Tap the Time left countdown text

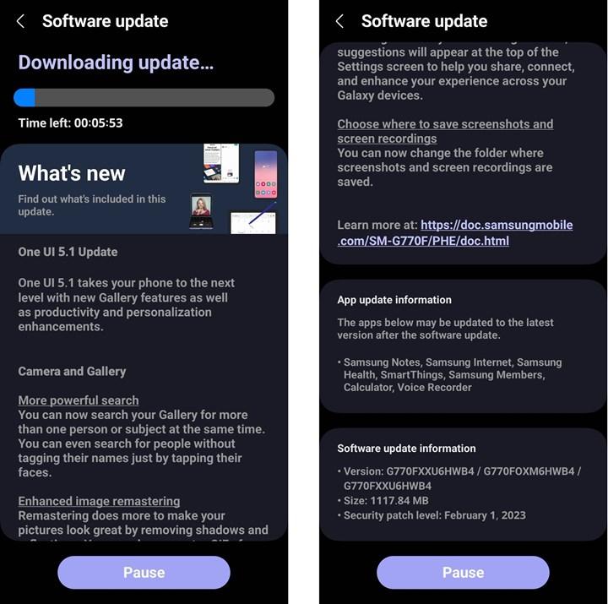coord(71,123)
